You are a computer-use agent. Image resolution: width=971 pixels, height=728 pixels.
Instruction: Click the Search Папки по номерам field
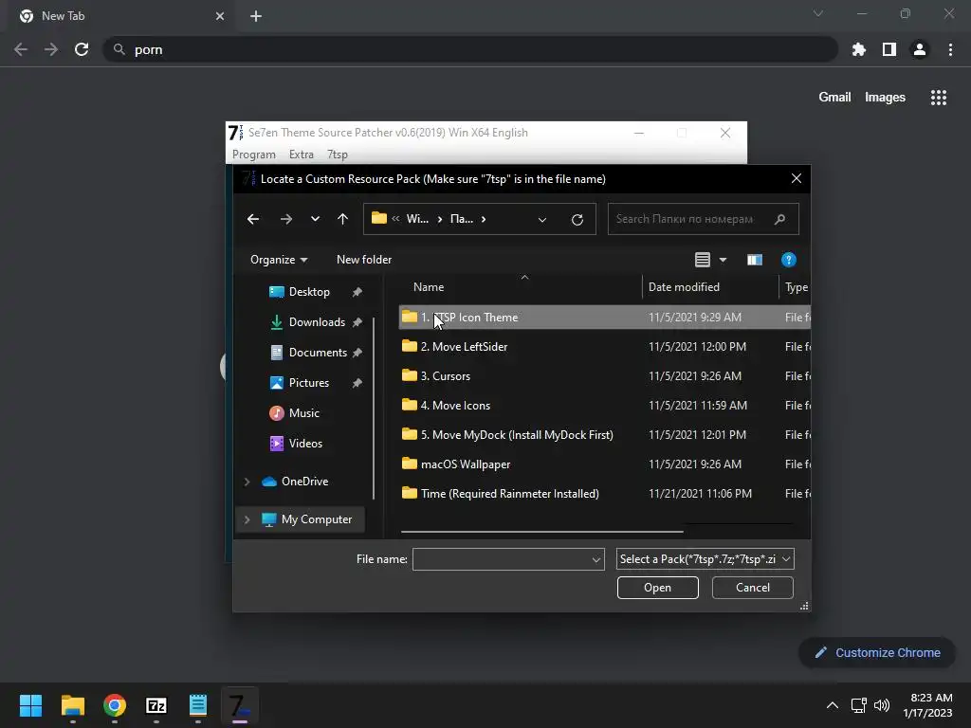[x=703, y=219]
